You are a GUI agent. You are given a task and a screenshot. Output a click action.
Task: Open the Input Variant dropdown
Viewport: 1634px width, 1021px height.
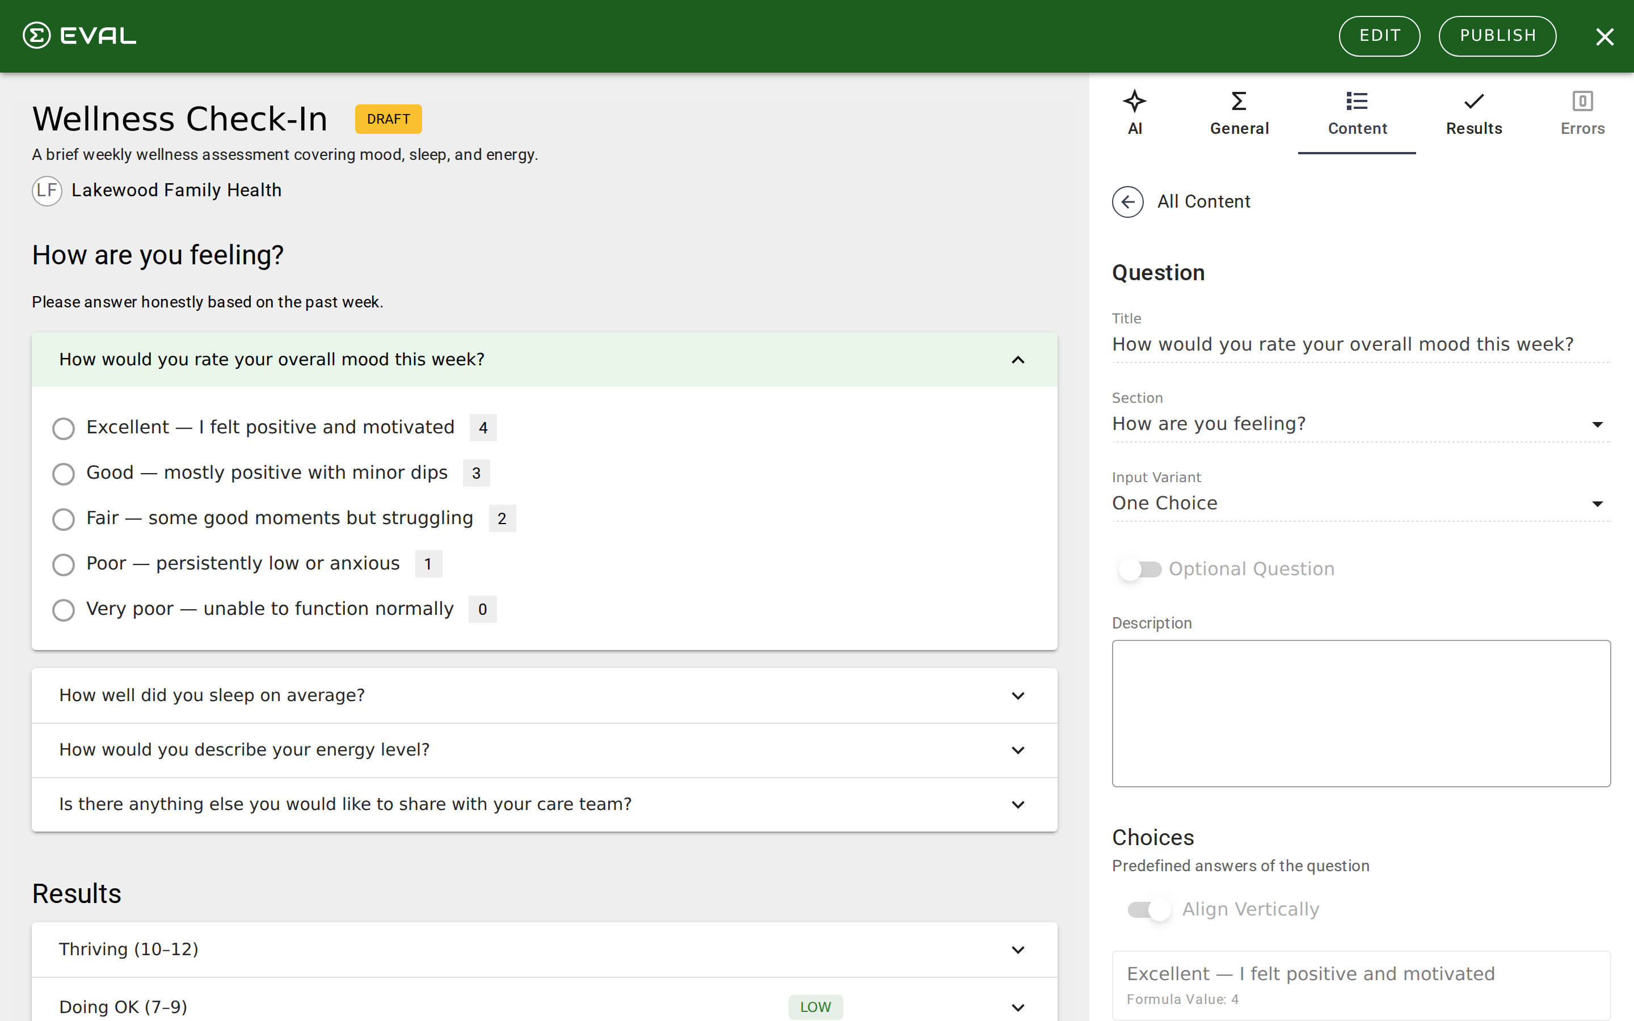pos(1597,503)
